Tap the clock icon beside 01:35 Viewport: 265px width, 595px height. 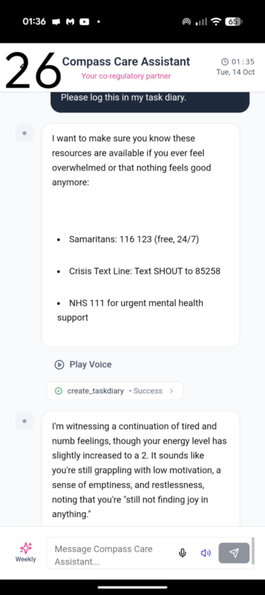pos(225,62)
